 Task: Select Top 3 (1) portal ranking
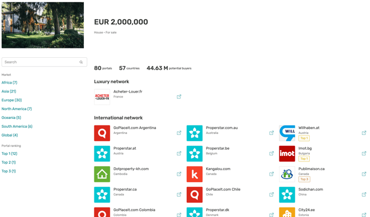click(x=9, y=171)
